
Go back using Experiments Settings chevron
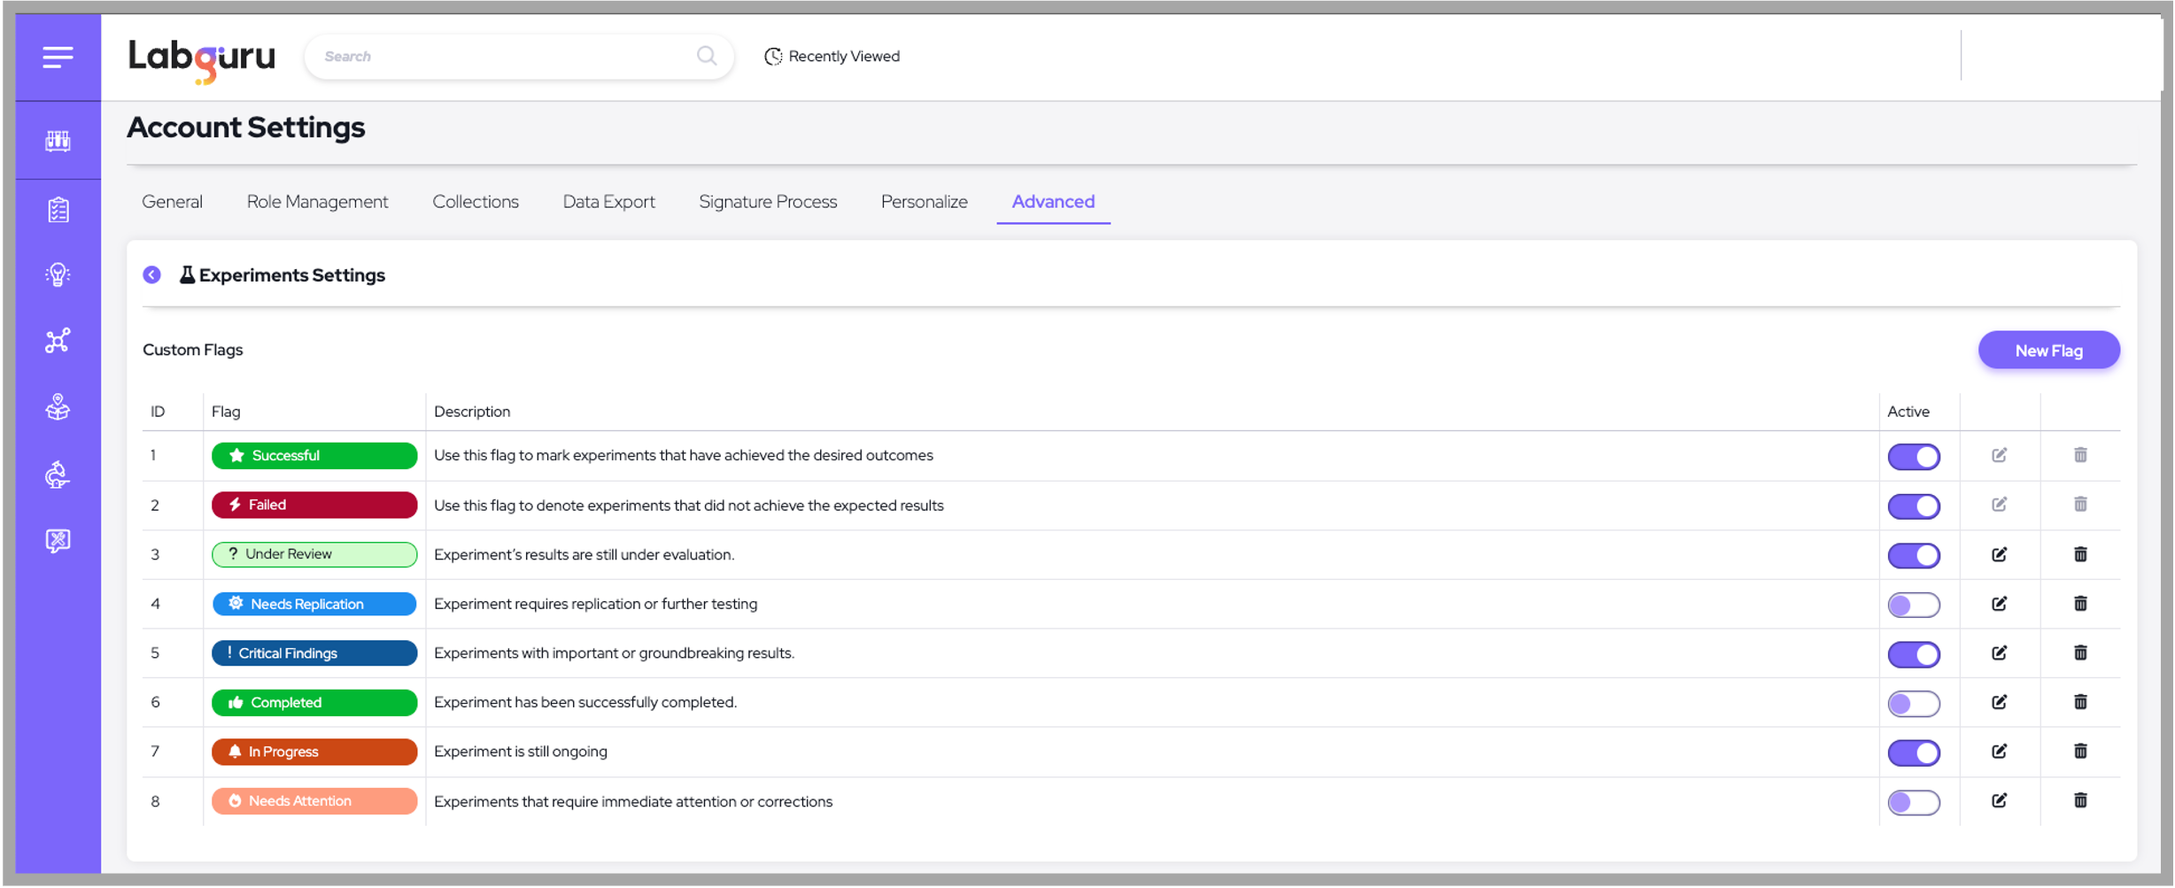pos(152,275)
